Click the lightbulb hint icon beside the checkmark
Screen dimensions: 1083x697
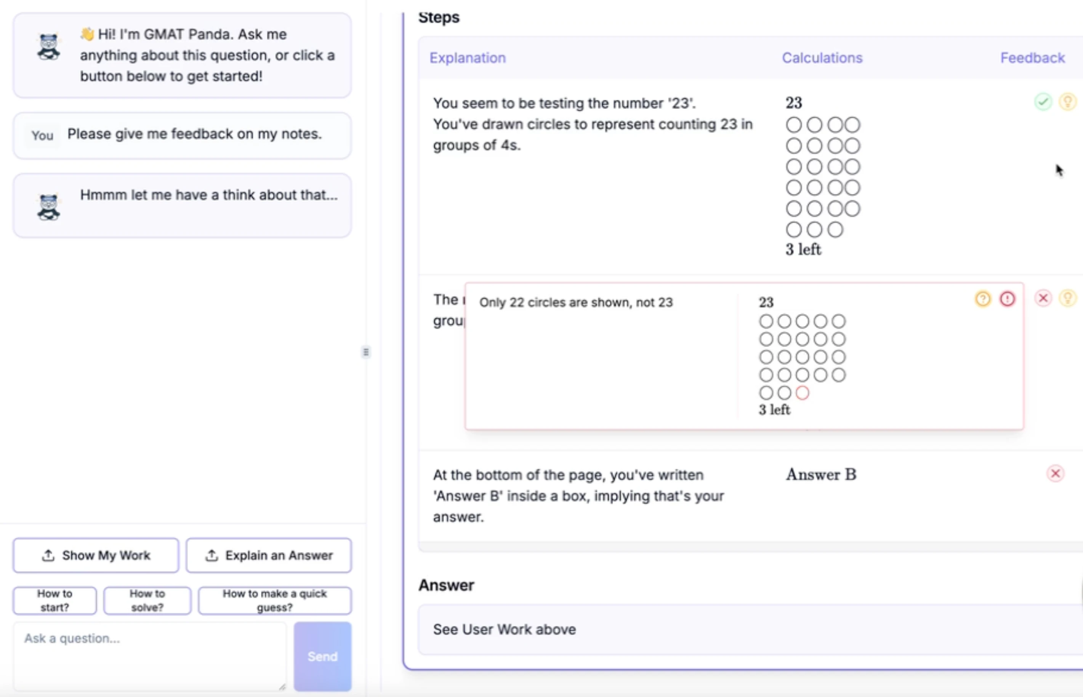click(x=1069, y=102)
